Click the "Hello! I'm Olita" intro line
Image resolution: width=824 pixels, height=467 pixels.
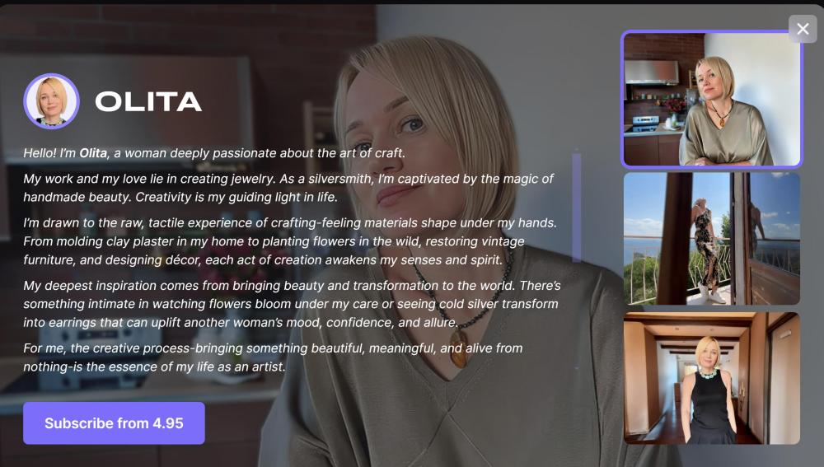point(214,153)
